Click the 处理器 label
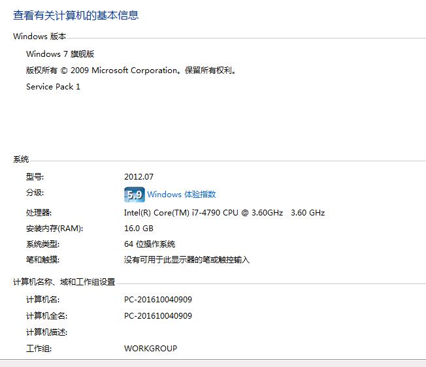 coord(39,213)
